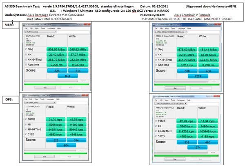Screen dimensions: 245x166
Task: Open the AMD 2+0 Stripe/RAID0 drive dropdown in the MB/s window
Action: tap(171, 32)
